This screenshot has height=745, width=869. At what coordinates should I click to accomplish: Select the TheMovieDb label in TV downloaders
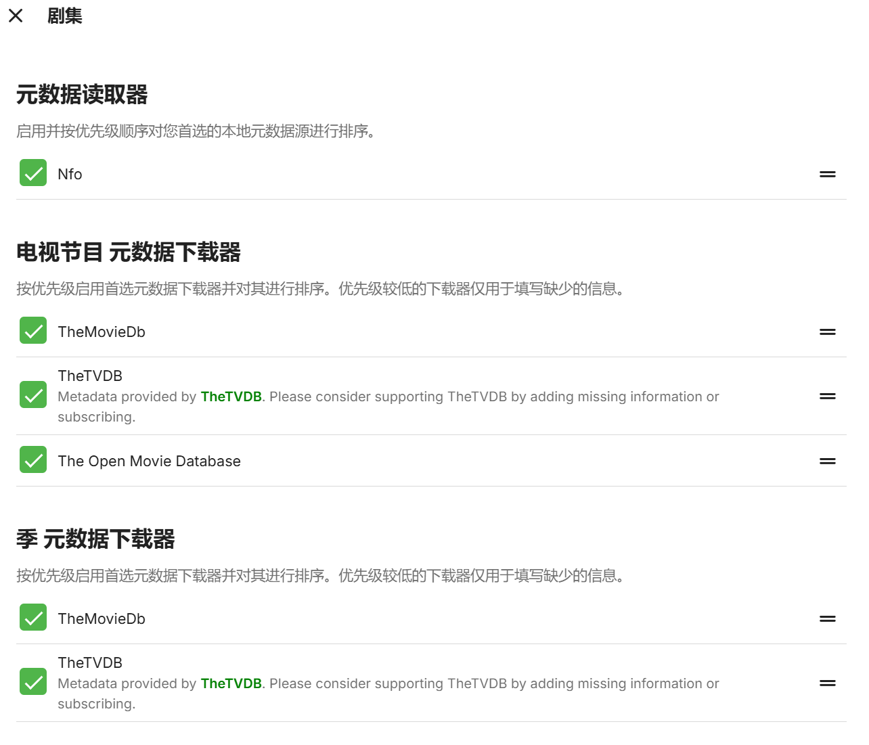coord(102,332)
